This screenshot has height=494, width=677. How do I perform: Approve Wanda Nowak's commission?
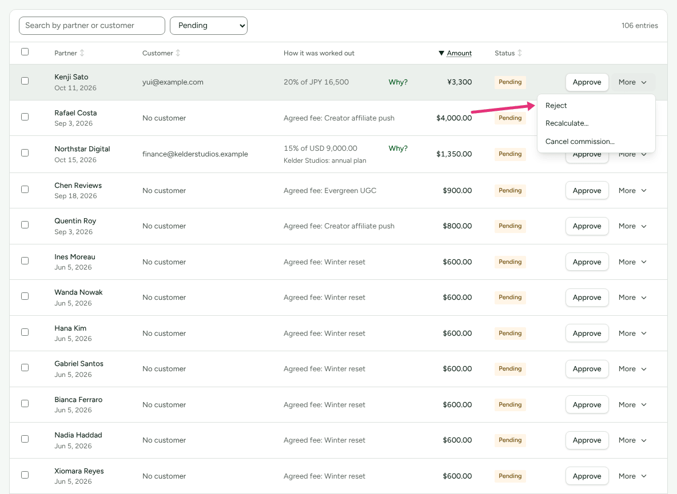tap(587, 298)
